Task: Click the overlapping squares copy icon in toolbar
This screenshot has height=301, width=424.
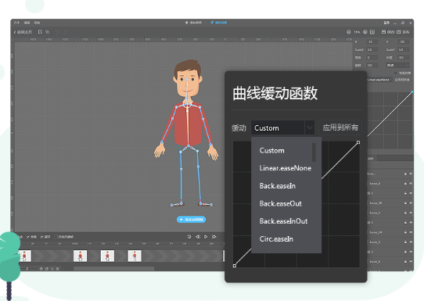Action: coord(47,32)
